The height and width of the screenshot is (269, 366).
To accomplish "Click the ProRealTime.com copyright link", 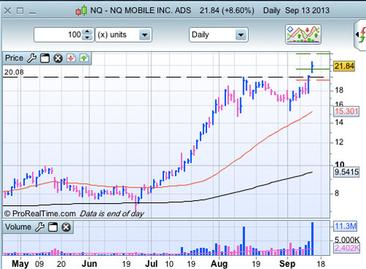I will coord(40,214).
